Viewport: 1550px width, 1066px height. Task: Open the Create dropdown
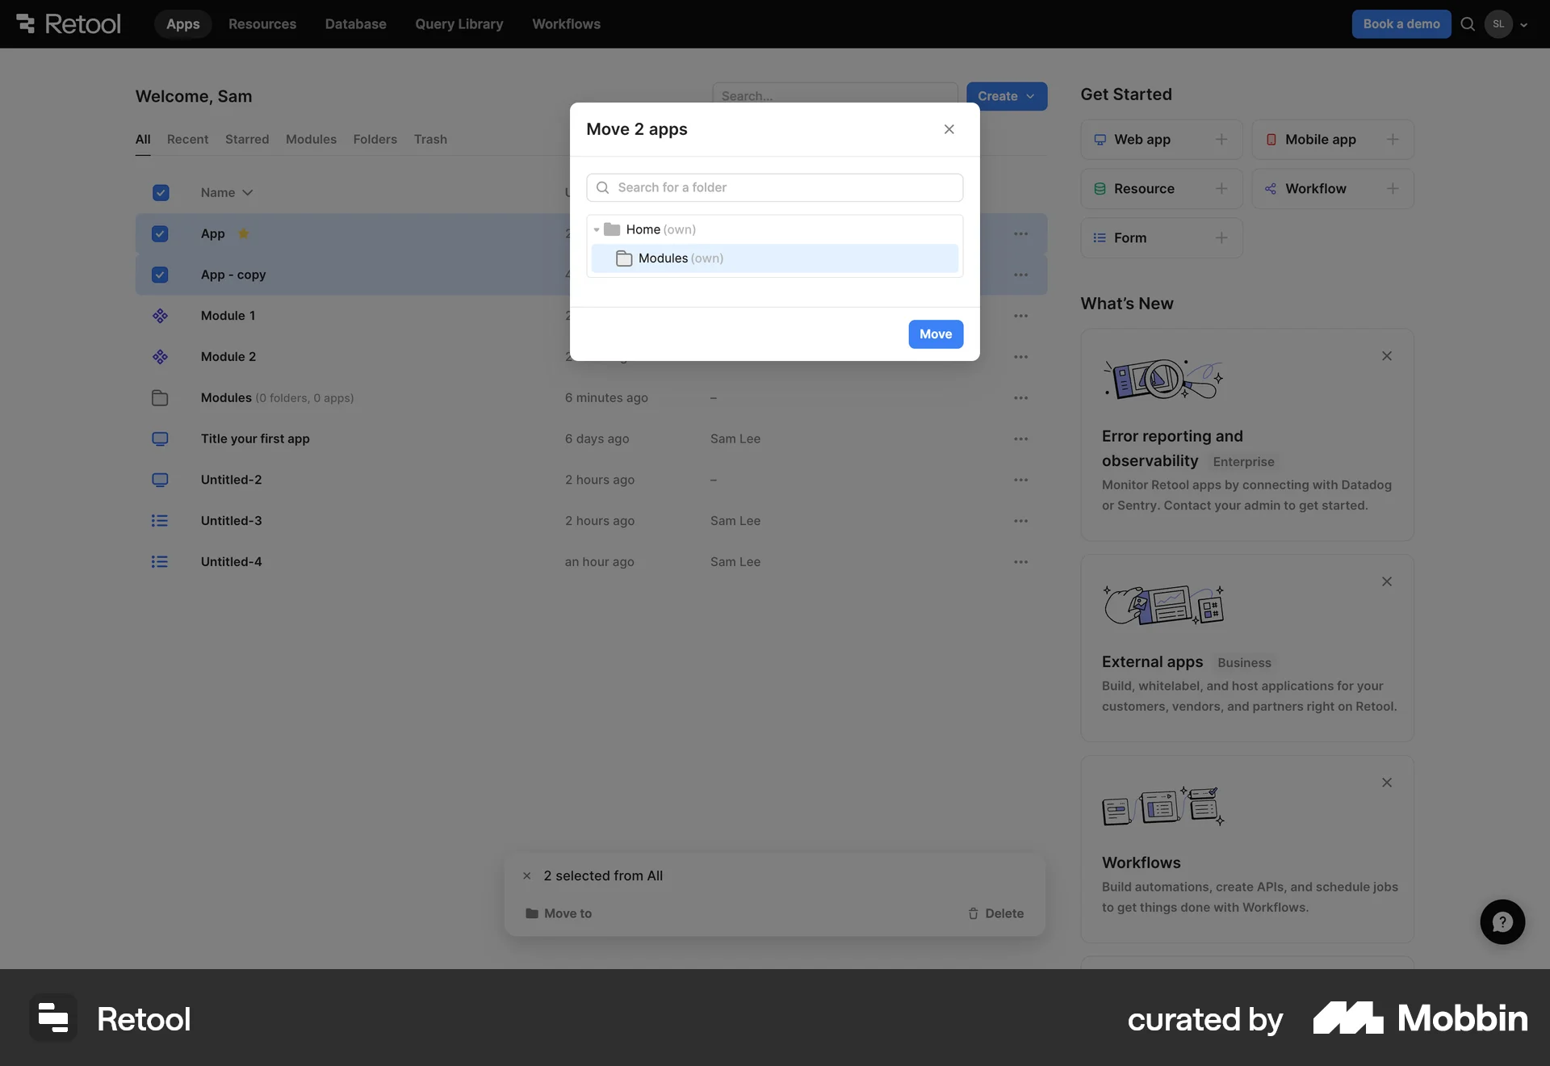tap(1006, 96)
